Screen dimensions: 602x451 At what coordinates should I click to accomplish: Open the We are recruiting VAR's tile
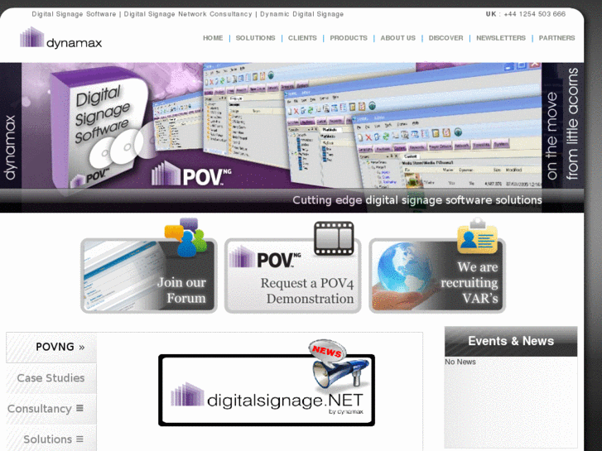[x=437, y=276]
